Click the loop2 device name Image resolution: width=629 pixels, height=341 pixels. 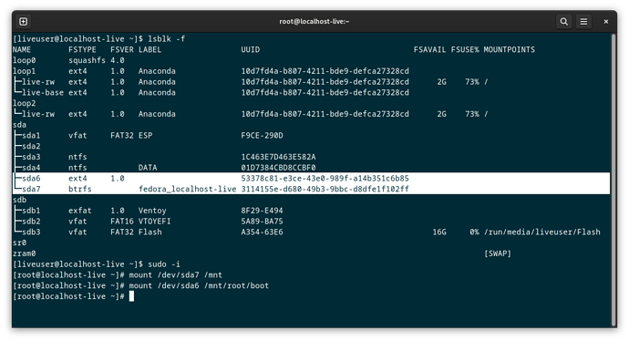24,103
